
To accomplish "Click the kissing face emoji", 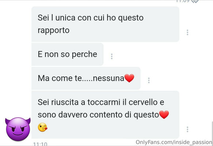I will point(42,127).
